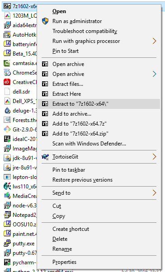Choose Restore previous versions
165x272 pixels.
[82, 180]
